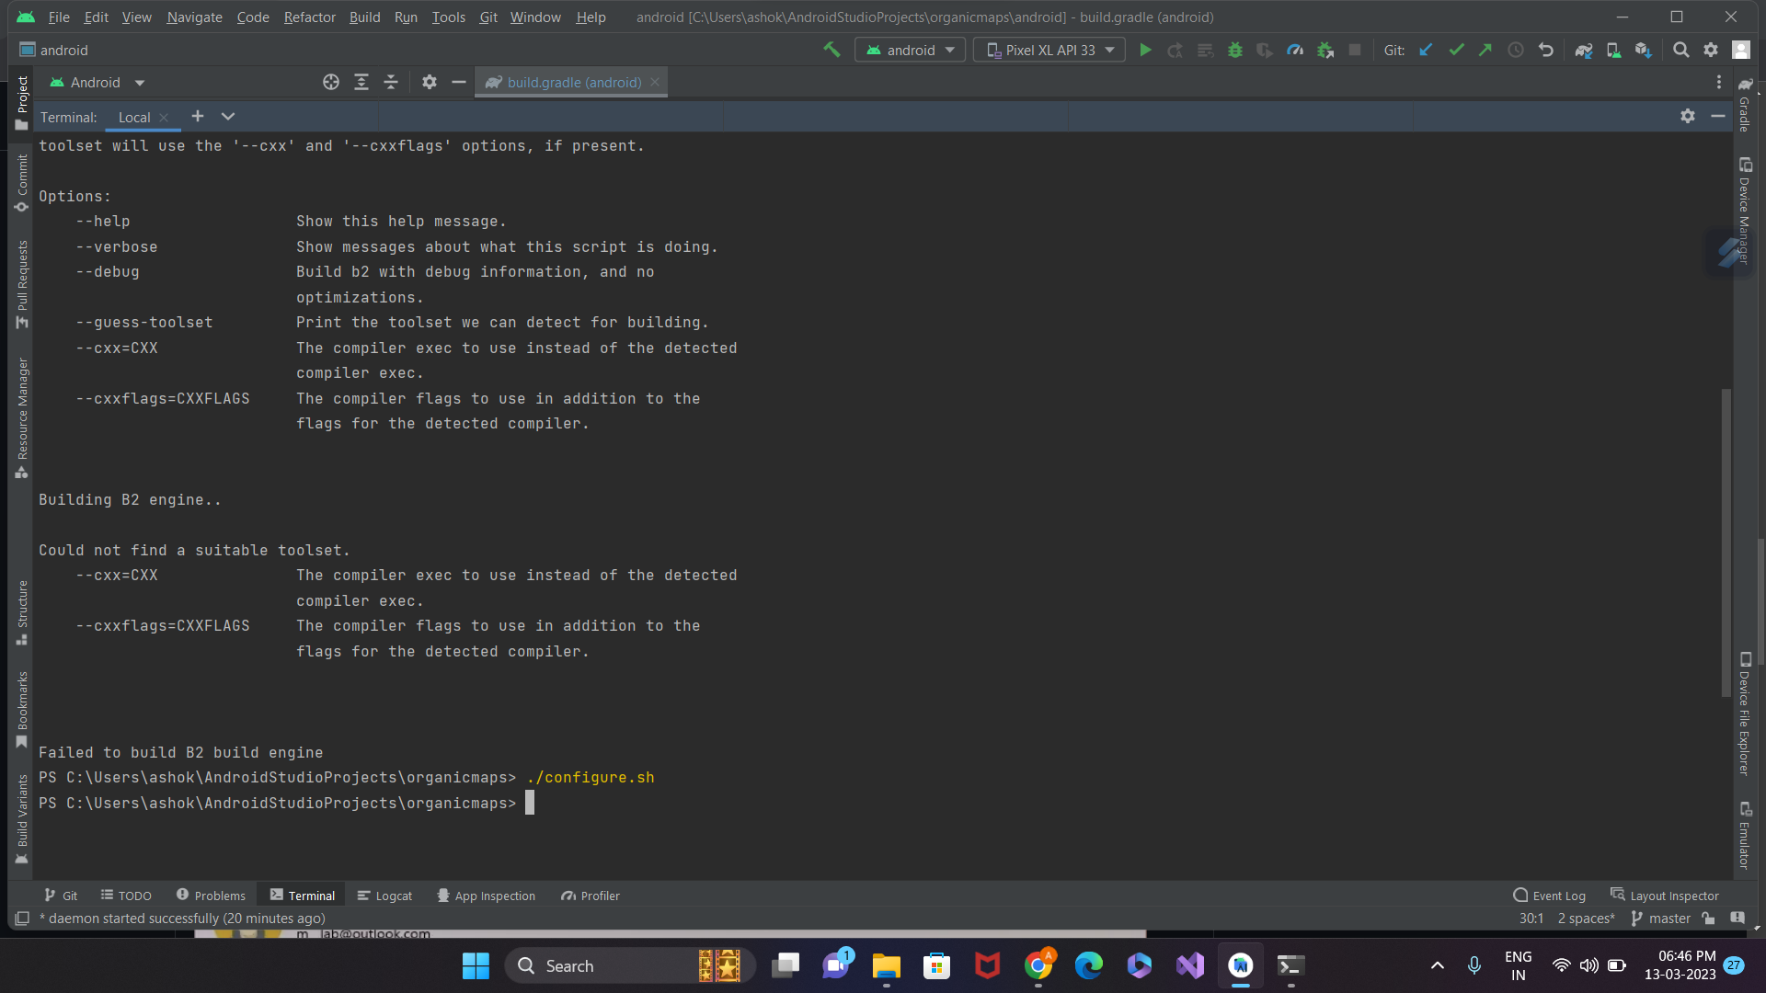Sync Project with Gradle Files icon
The height and width of the screenshot is (993, 1766).
1584,50
